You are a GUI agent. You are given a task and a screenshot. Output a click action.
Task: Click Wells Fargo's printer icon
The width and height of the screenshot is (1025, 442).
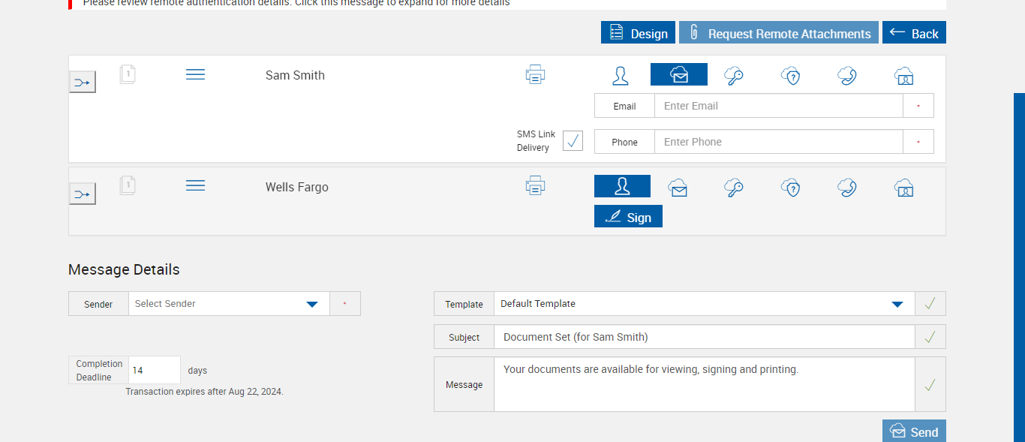535,185
